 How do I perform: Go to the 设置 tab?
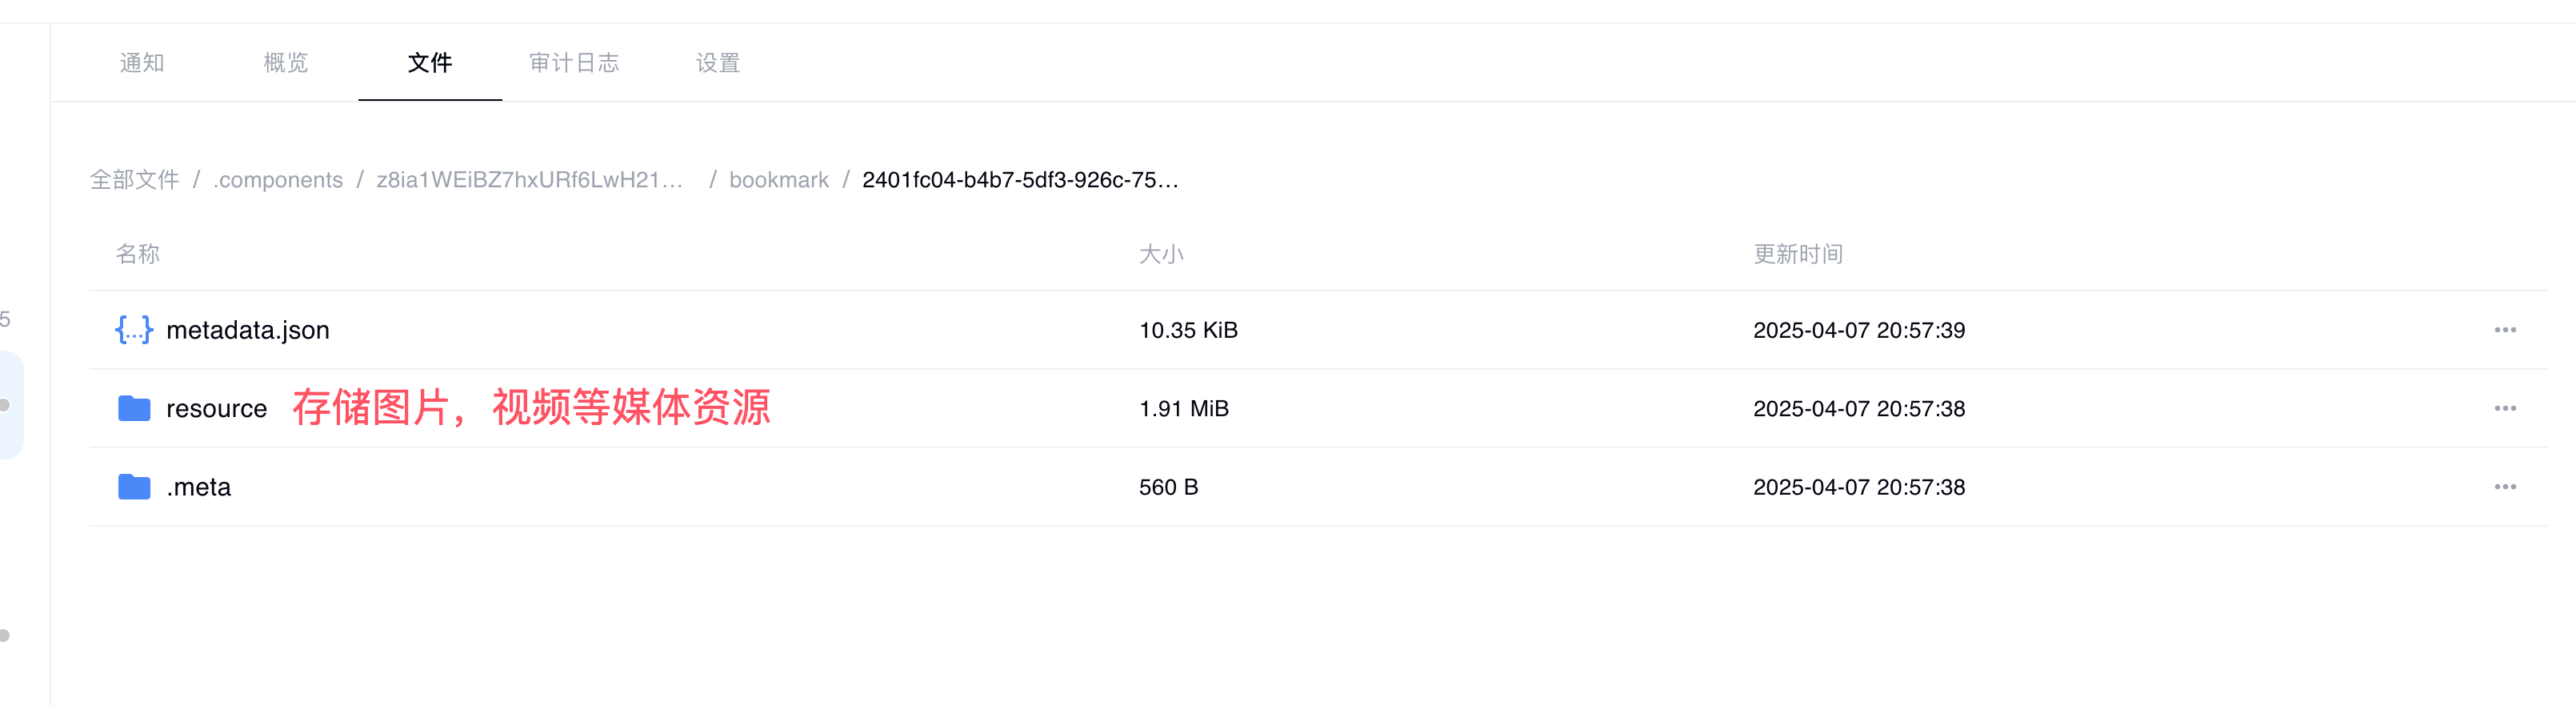pos(718,63)
